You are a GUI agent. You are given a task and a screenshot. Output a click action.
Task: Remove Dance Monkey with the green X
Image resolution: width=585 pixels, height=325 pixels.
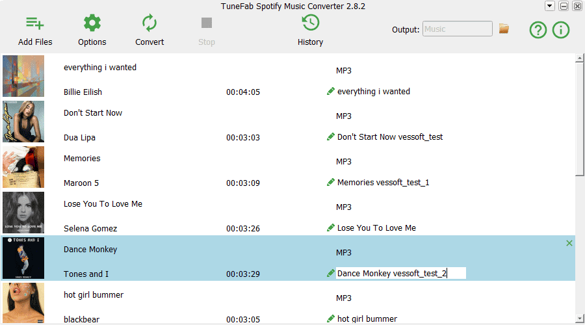point(569,243)
